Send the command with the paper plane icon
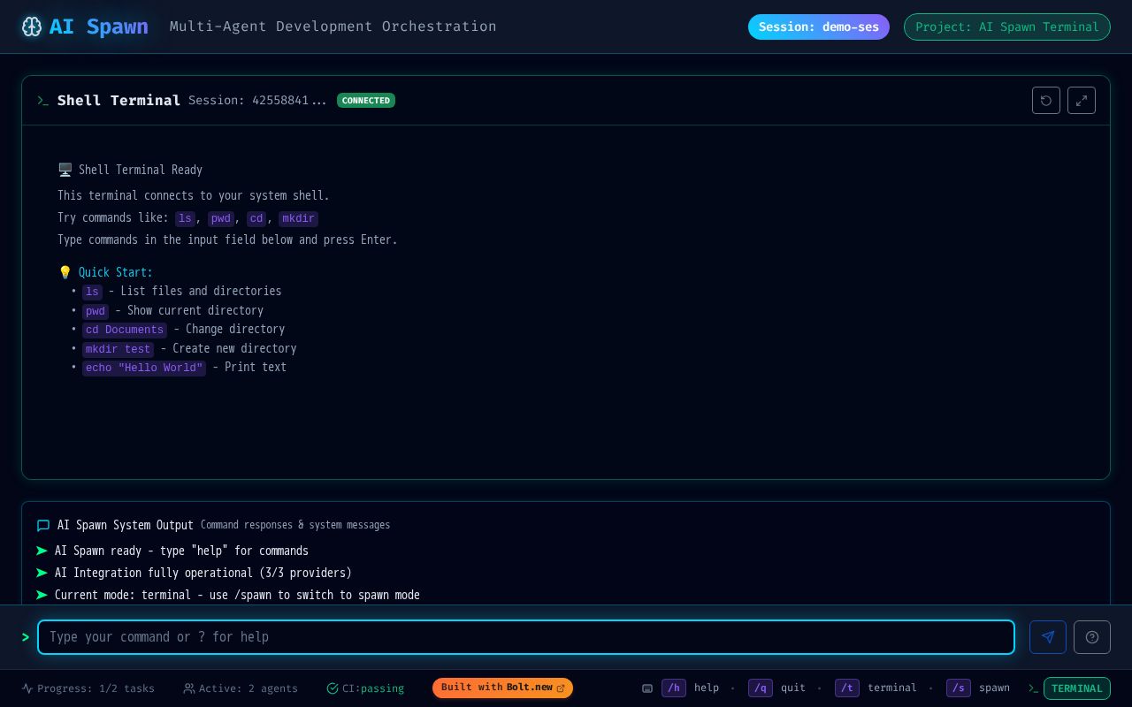The width and height of the screenshot is (1132, 707). pyautogui.click(x=1048, y=637)
